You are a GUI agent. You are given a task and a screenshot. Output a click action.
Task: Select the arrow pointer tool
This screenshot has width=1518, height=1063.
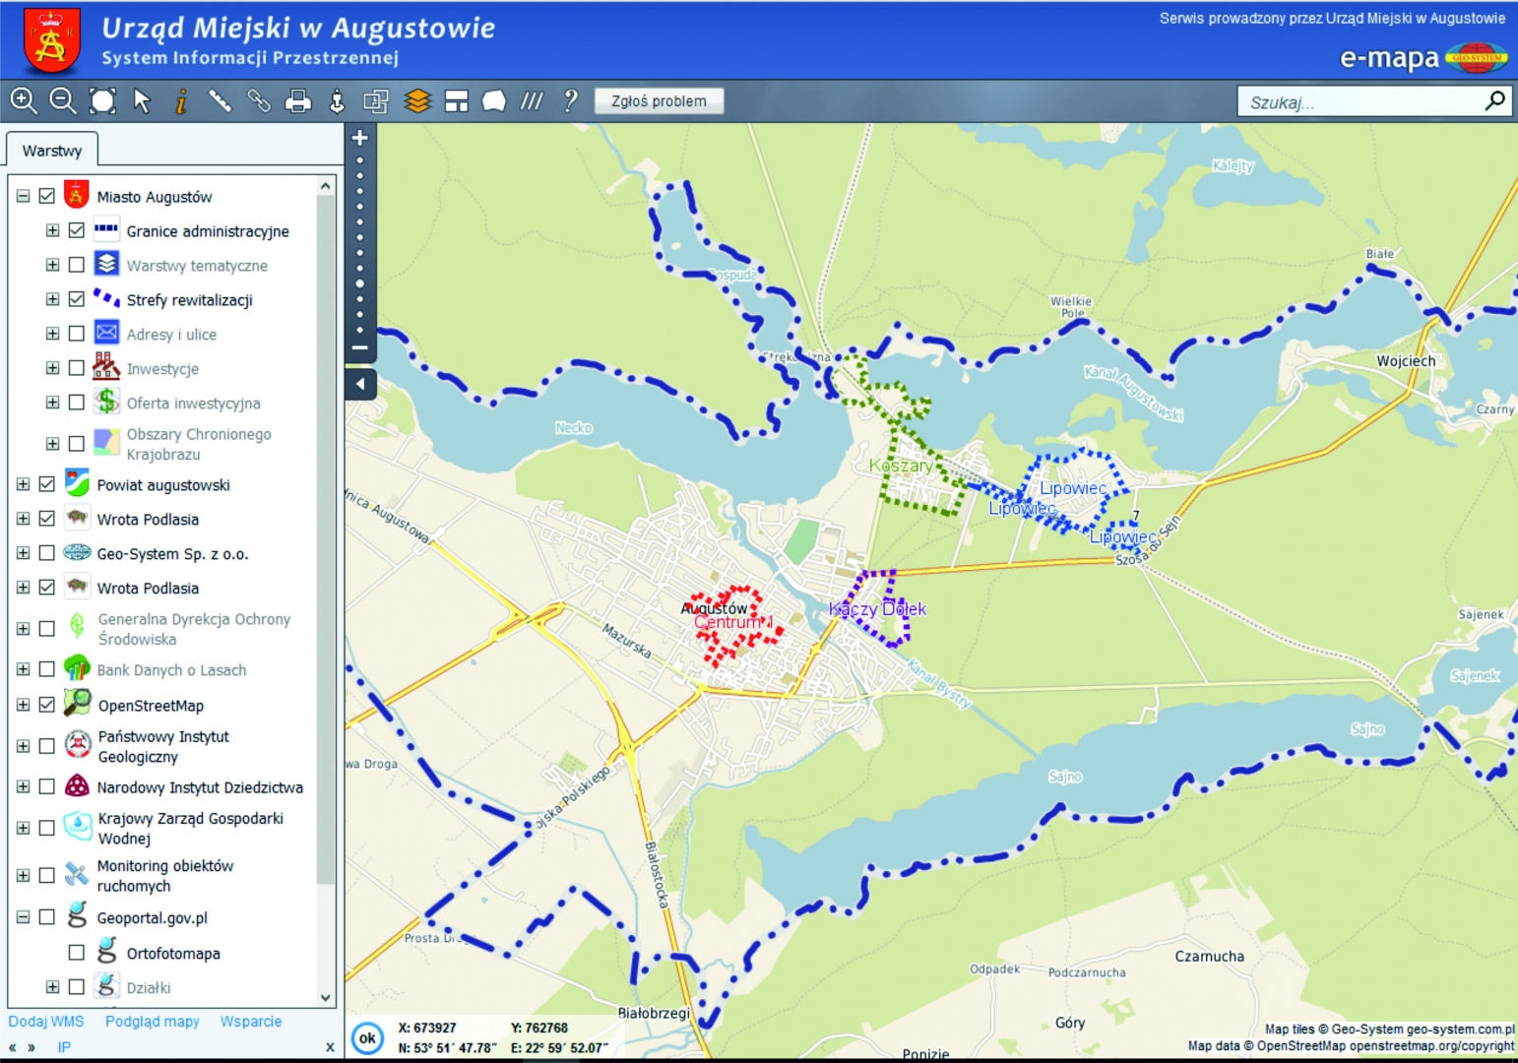pyautogui.click(x=142, y=100)
